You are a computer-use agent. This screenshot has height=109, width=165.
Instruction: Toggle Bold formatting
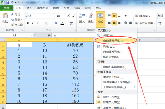pos(28,23)
